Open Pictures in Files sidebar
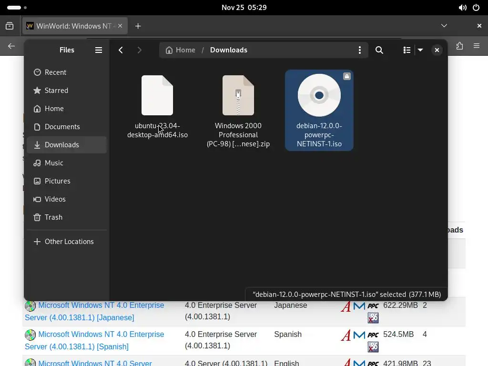 [67, 181]
